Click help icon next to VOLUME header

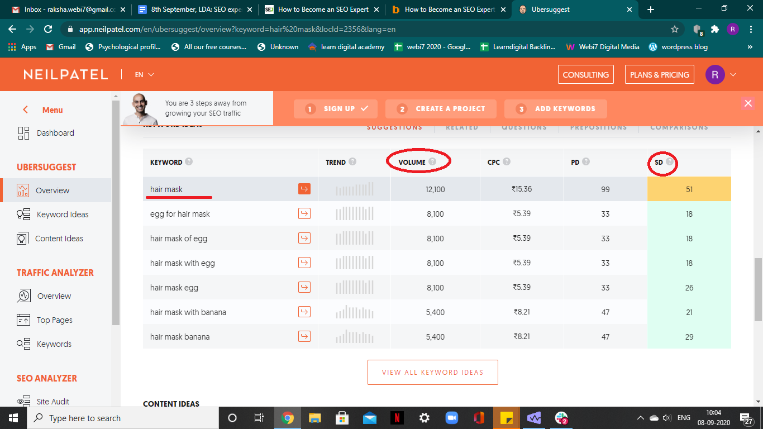click(432, 162)
